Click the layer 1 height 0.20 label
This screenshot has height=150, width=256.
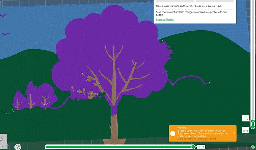tap(246, 130)
